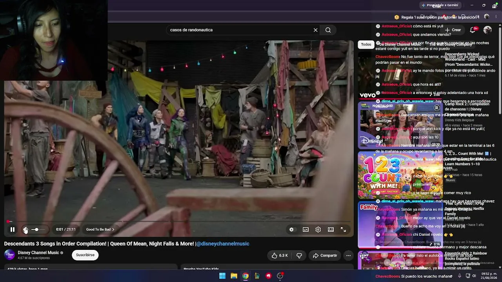The width and height of the screenshot is (502, 282).
Task: Open YouTube notifications bell
Action: click(473, 30)
